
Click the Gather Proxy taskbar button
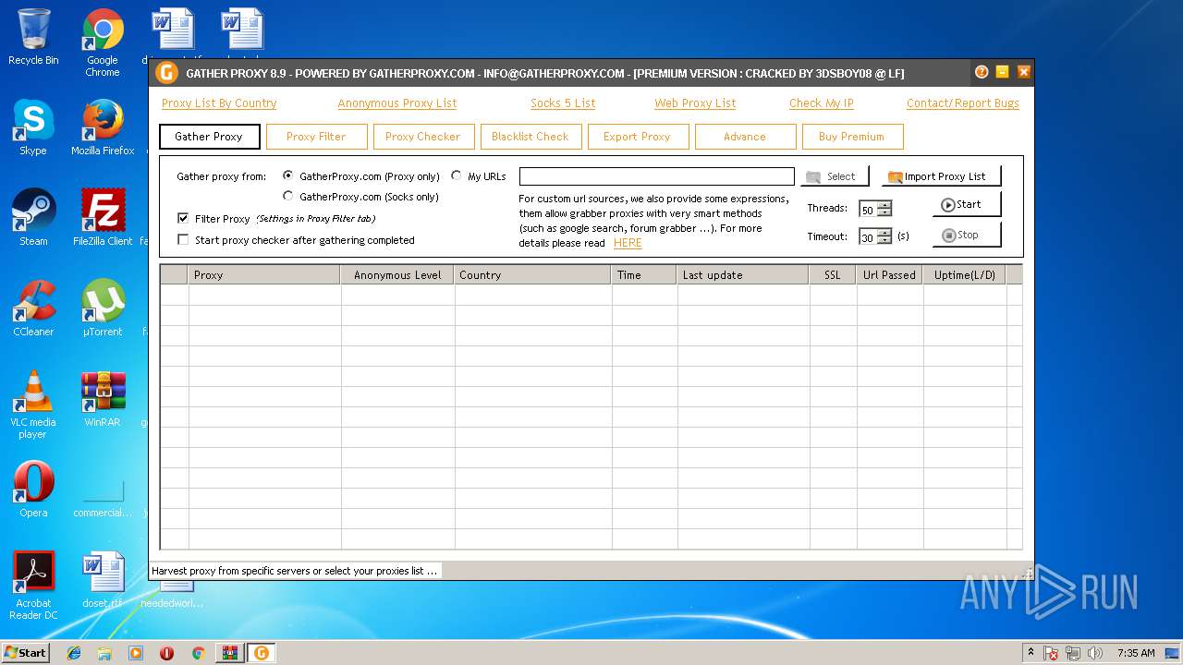click(262, 653)
